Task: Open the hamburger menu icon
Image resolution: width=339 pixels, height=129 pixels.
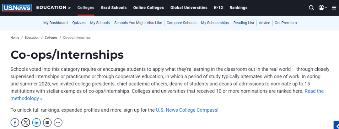Action: [334, 8]
